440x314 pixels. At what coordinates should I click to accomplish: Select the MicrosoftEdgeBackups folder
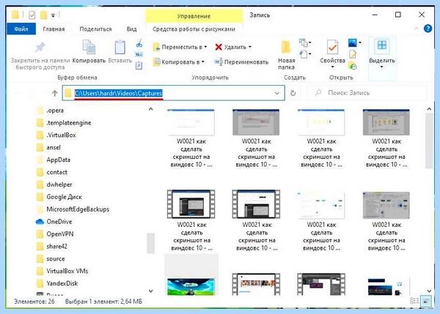click(73, 209)
